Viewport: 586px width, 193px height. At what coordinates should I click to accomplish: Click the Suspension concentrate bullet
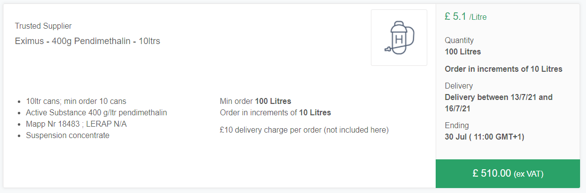pos(68,136)
